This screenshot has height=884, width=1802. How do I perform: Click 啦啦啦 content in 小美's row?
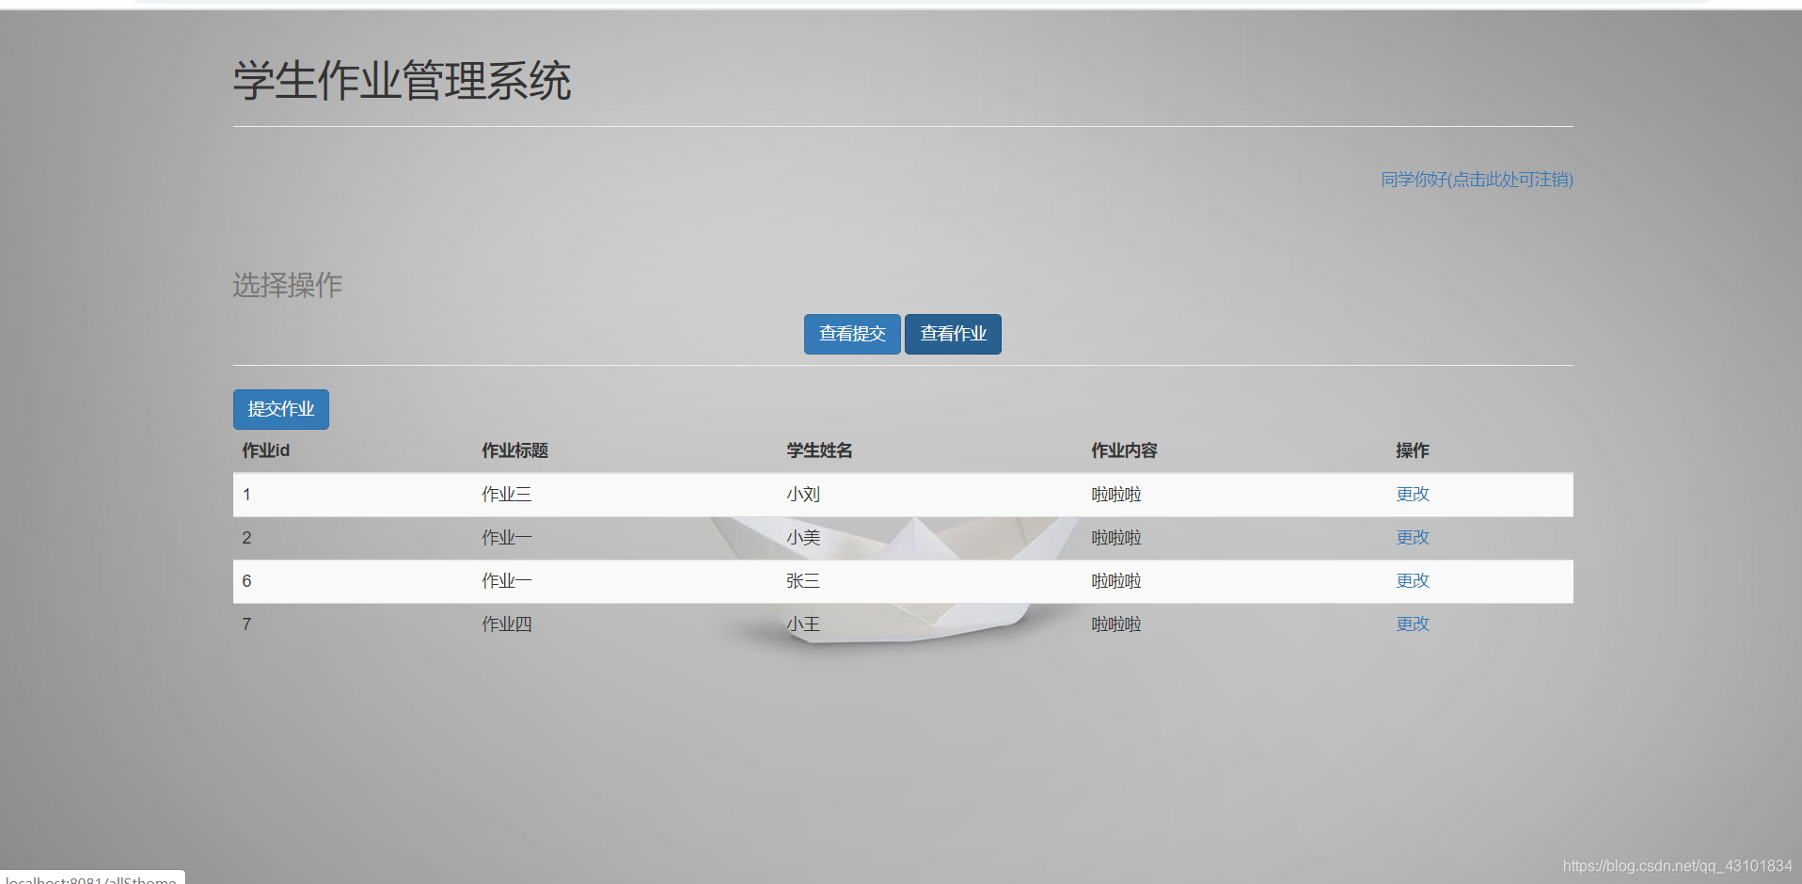(x=1116, y=538)
